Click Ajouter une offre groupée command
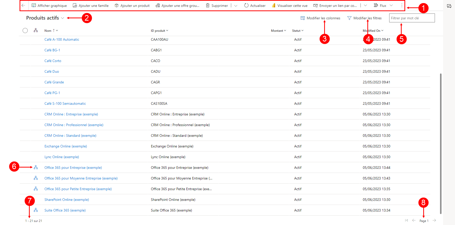The height and width of the screenshot is (225, 455). [x=178, y=6]
